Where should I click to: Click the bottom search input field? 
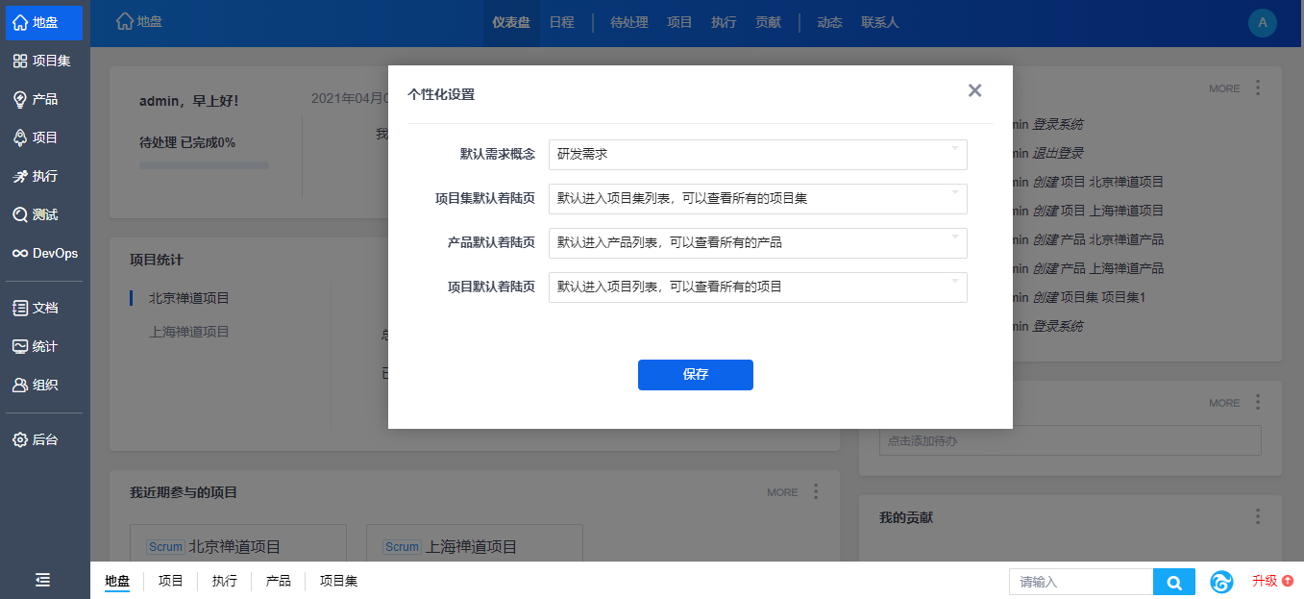point(1081,582)
